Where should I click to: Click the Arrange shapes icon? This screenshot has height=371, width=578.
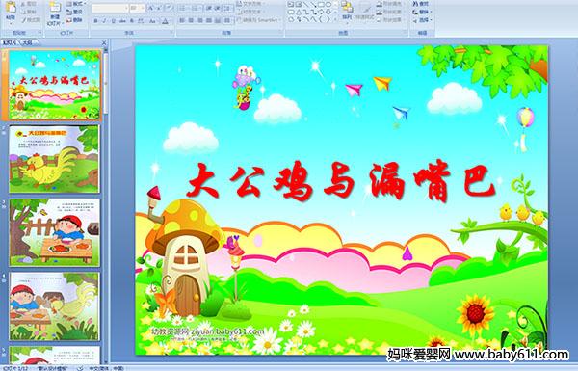click(347, 11)
